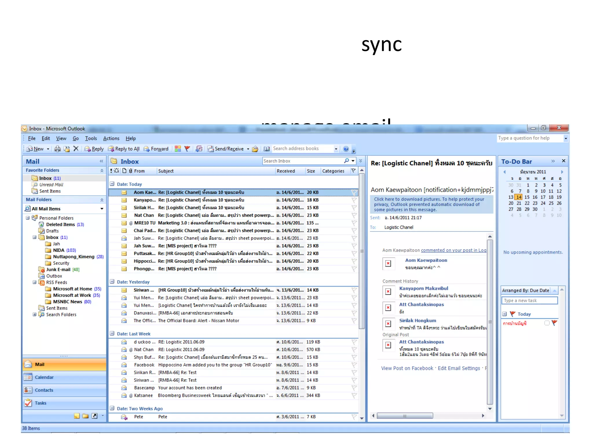
Task: Click the Address Book toolbar icon
Action: point(267,149)
